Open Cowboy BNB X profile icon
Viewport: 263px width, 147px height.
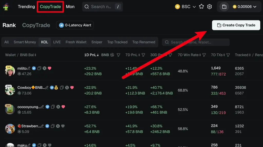pyautogui.click(x=67, y=88)
